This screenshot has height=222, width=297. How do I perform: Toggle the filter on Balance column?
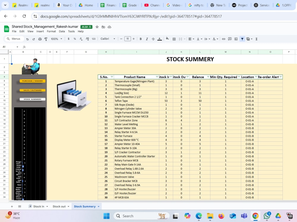tap(208, 77)
